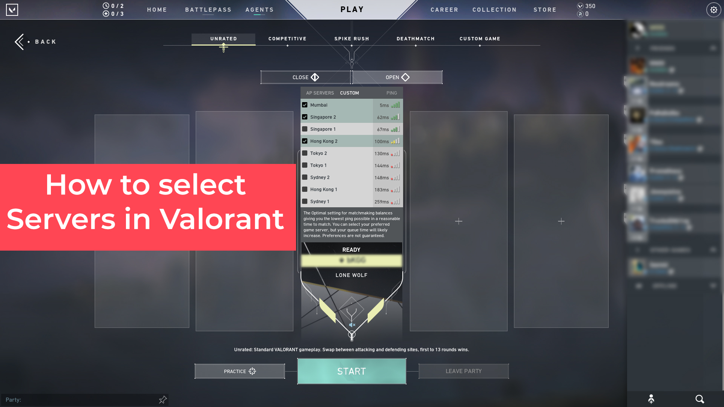Click the READY status icon button
Screen dimensions: 724x407
(351, 249)
